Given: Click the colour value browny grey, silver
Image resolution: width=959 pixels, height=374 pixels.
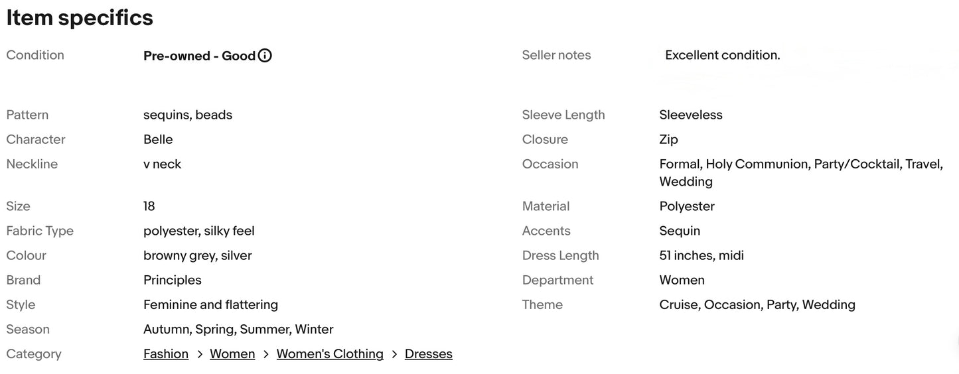Looking at the screenshot, I should 197,255.
